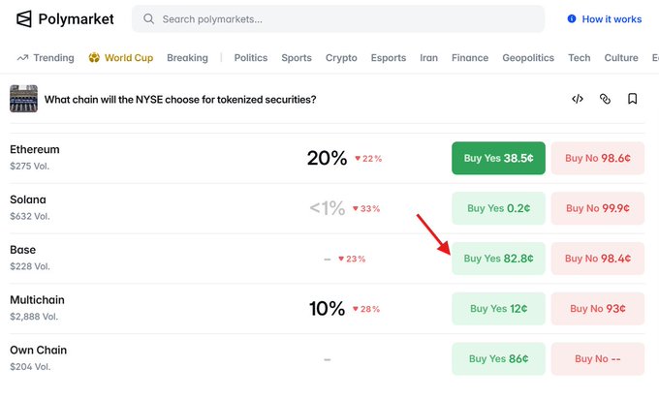The height and width of the screenshot is (398, 659).
Task: Click the 28% drop indicator for Multichain
Action: pos(366,309)
